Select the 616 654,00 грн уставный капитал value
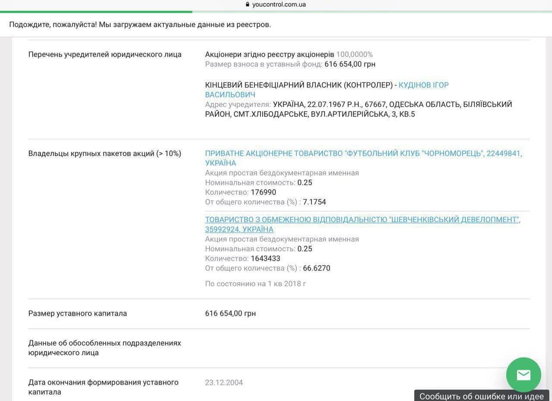 [230, 313]
